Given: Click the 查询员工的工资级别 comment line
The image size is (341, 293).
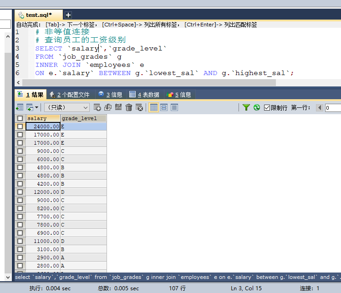Looking at the screenshot, I should 81,40.
